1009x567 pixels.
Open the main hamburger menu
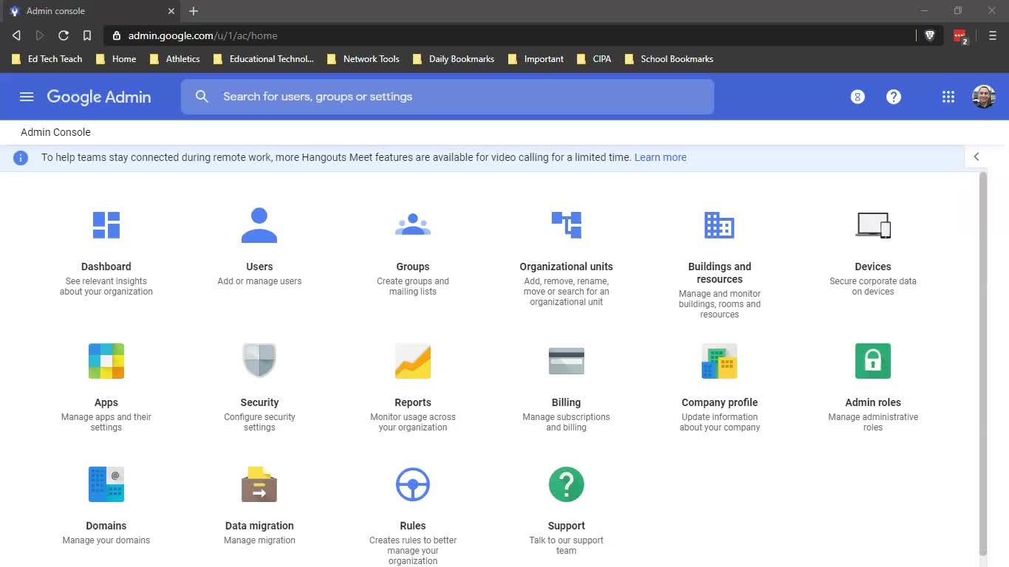pyautogui.click(x=27, y=97)
